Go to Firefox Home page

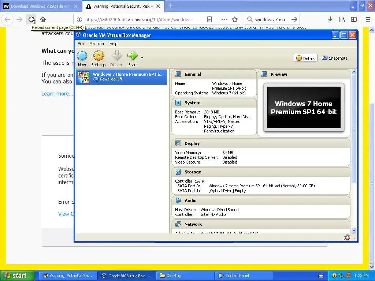tap(43, 19)
